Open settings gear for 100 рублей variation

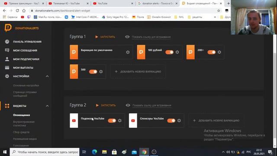click(x=177, y=52)
